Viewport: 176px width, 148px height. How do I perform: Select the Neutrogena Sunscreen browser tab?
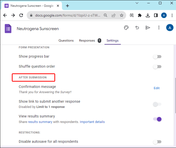click(32, 6)
